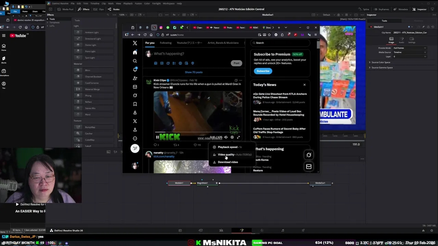Screen dimensions: 438x246
Task: Open video settings gear icon
Action: (232, 137)
